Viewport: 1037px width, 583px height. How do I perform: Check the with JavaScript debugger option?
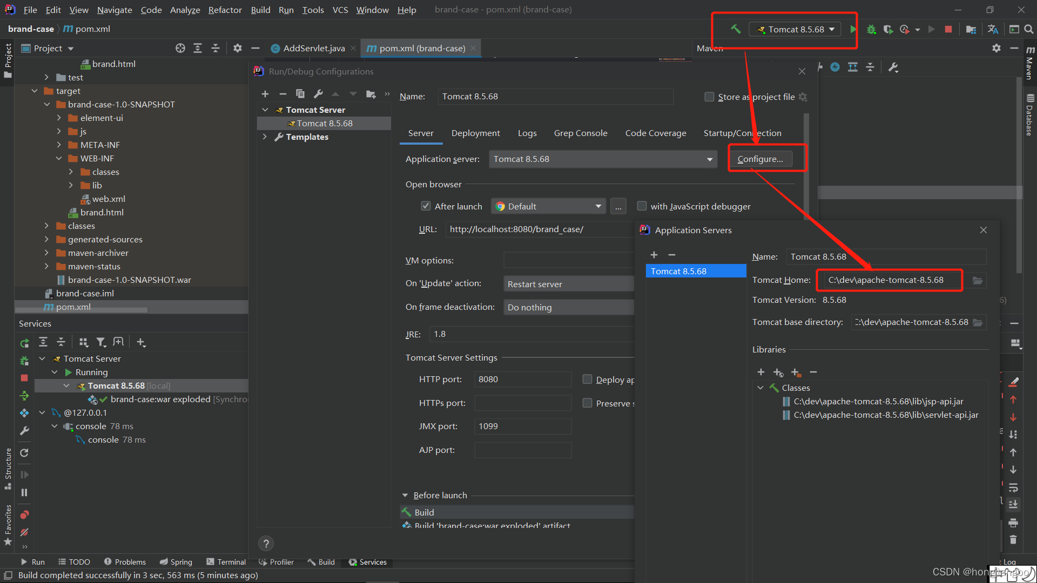[x=642, y=206]
